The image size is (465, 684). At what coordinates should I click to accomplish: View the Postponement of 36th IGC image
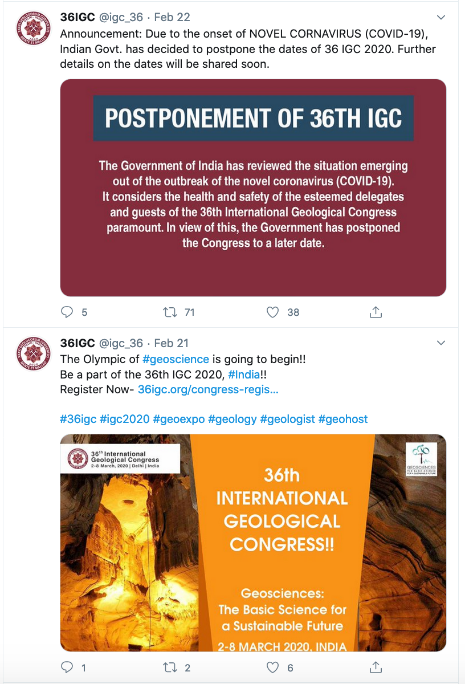(253, 188)
